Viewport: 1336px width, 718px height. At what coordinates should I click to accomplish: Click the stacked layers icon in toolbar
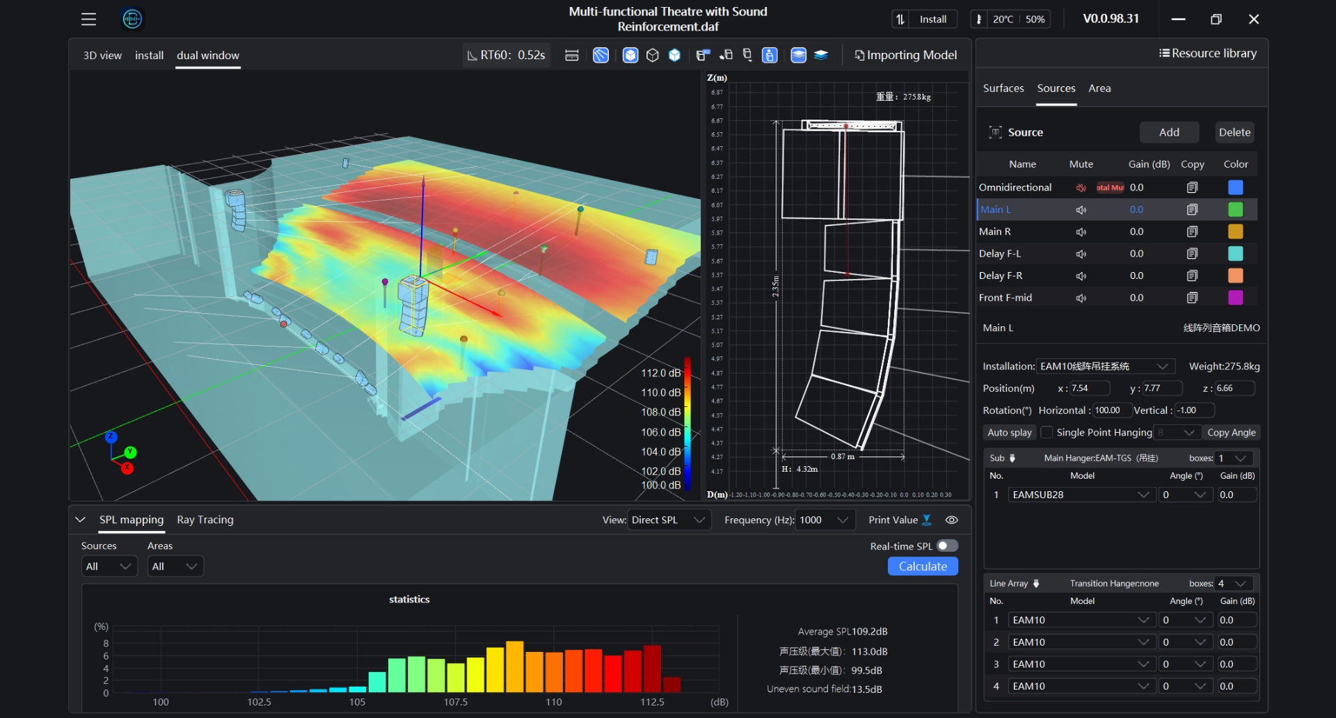click(x=821, y=56)
